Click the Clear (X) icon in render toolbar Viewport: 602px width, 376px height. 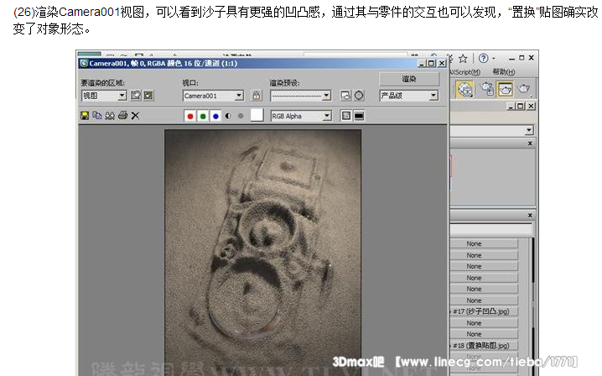click(135, 116)
